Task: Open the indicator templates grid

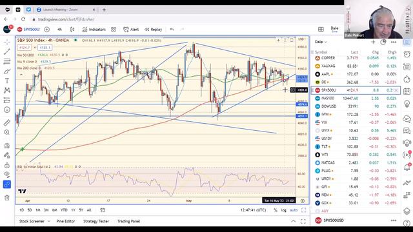Action: (x=114, y=30)
